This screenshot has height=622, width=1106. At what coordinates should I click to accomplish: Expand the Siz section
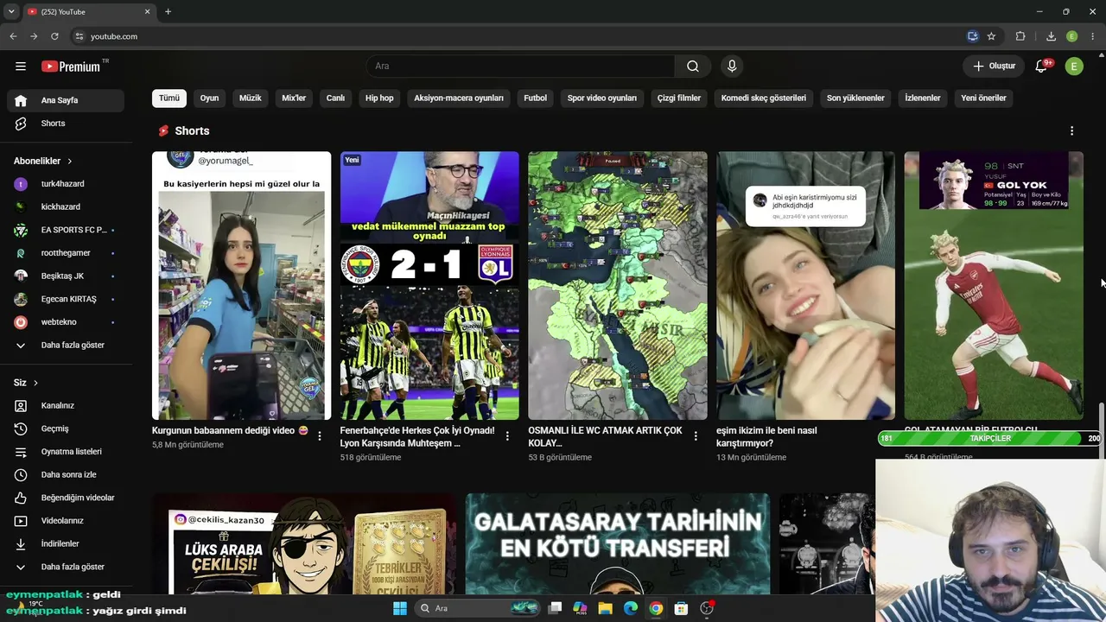(26, 383)
